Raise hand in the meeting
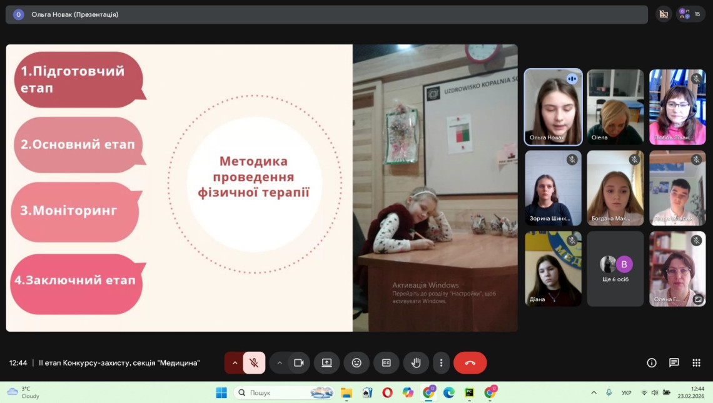This screenshot has width=713, height=403. click(416, 363)
